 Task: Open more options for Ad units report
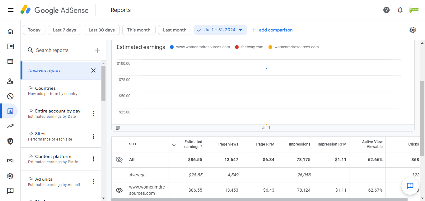(x=93, y=182)
